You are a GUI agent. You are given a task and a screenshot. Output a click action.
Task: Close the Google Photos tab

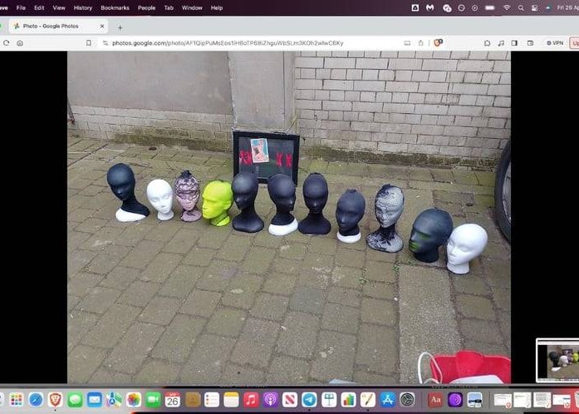[x=103, y=27]
